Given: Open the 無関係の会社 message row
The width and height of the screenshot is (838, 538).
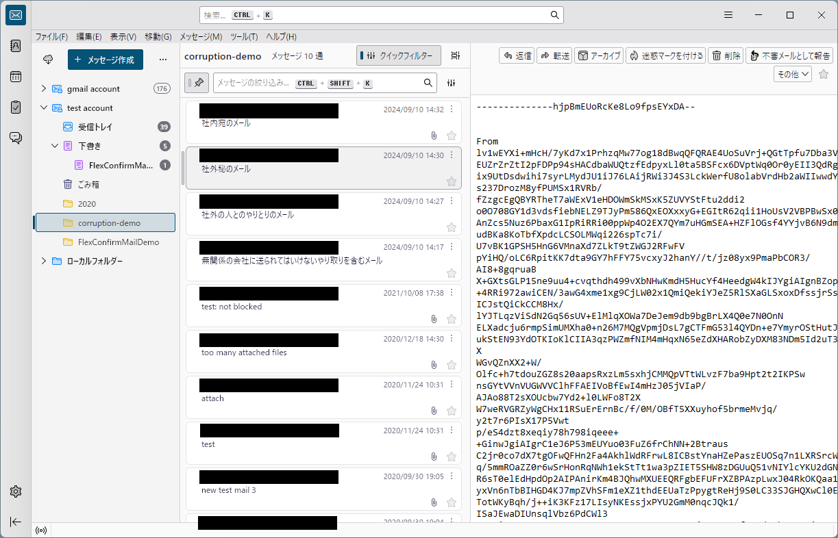Looking at the screenshot, I should pyautogui.click(x=323, y=261).
